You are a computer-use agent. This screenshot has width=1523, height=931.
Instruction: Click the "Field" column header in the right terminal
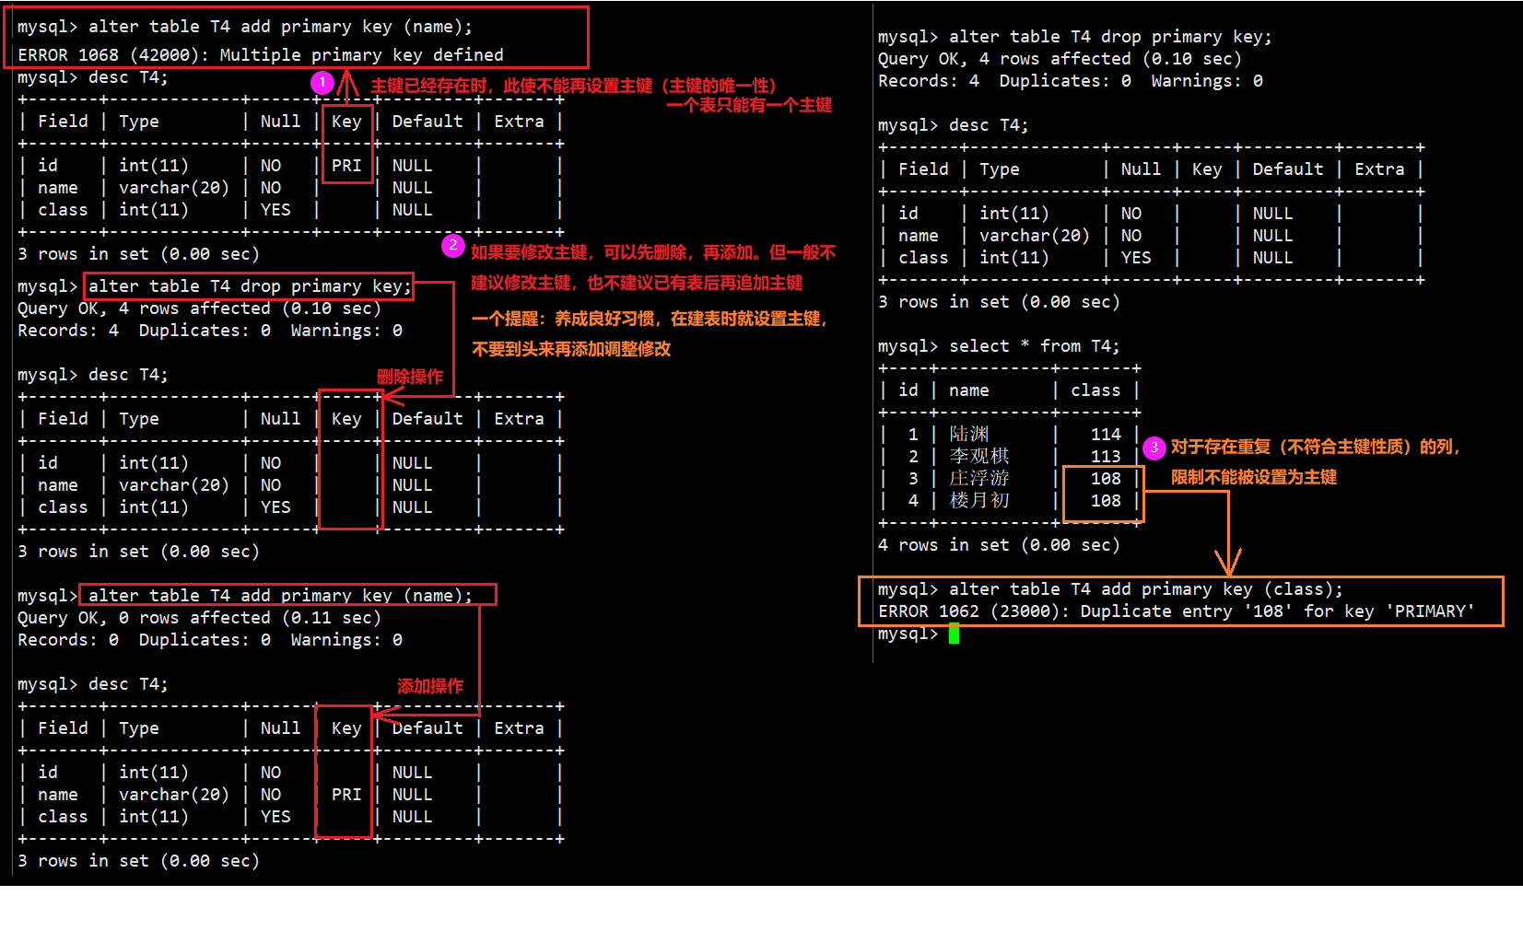coord(923,169)
